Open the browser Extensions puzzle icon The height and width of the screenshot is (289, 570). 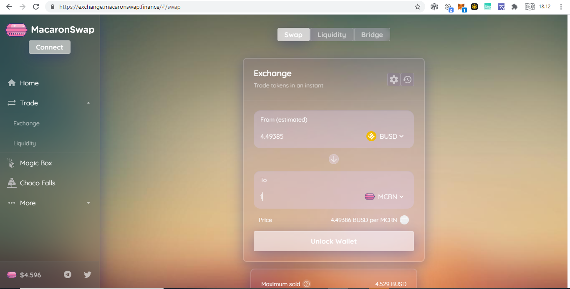click(x=515, y=7)
